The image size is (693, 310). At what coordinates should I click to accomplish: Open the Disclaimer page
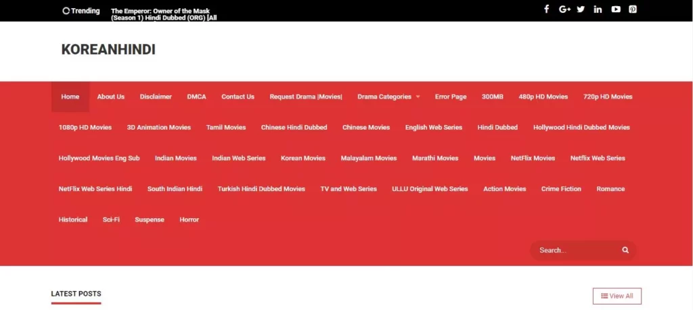click(x=156, y=97)
